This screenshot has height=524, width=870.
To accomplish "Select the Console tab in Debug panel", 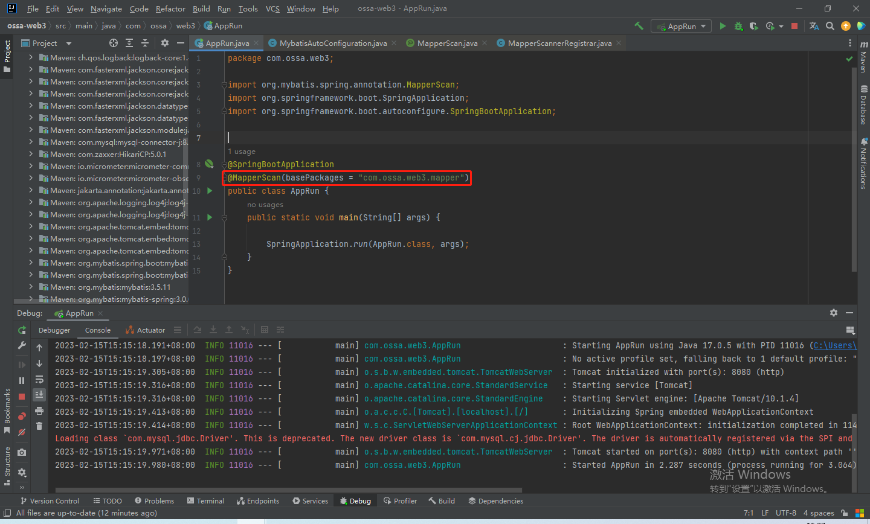I will [98, 330].
